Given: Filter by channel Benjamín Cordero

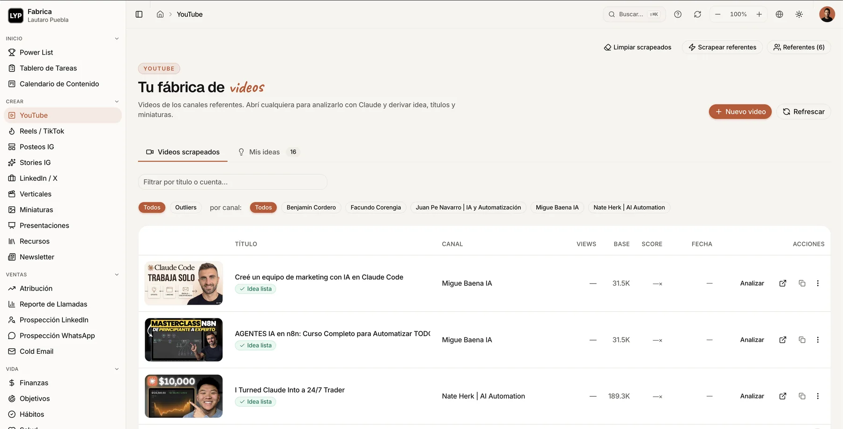Looking at the screenshot, I should (x=311, y=207).
